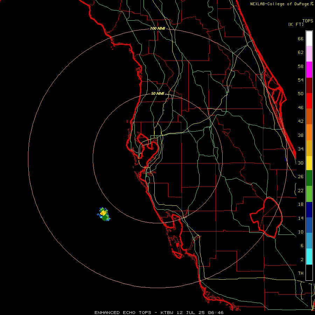Click the '10' legend value

301,232
